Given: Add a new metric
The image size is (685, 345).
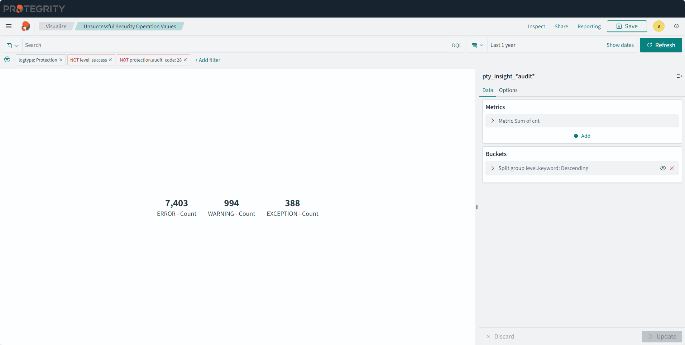Looking at the screenshot, I should (582, 136).
